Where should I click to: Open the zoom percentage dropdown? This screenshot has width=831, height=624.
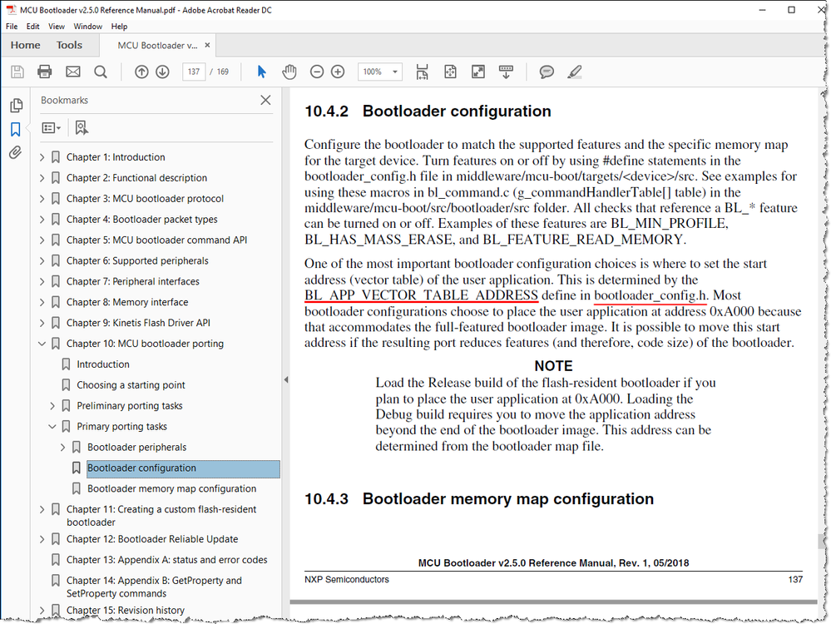tap(395, 72)
